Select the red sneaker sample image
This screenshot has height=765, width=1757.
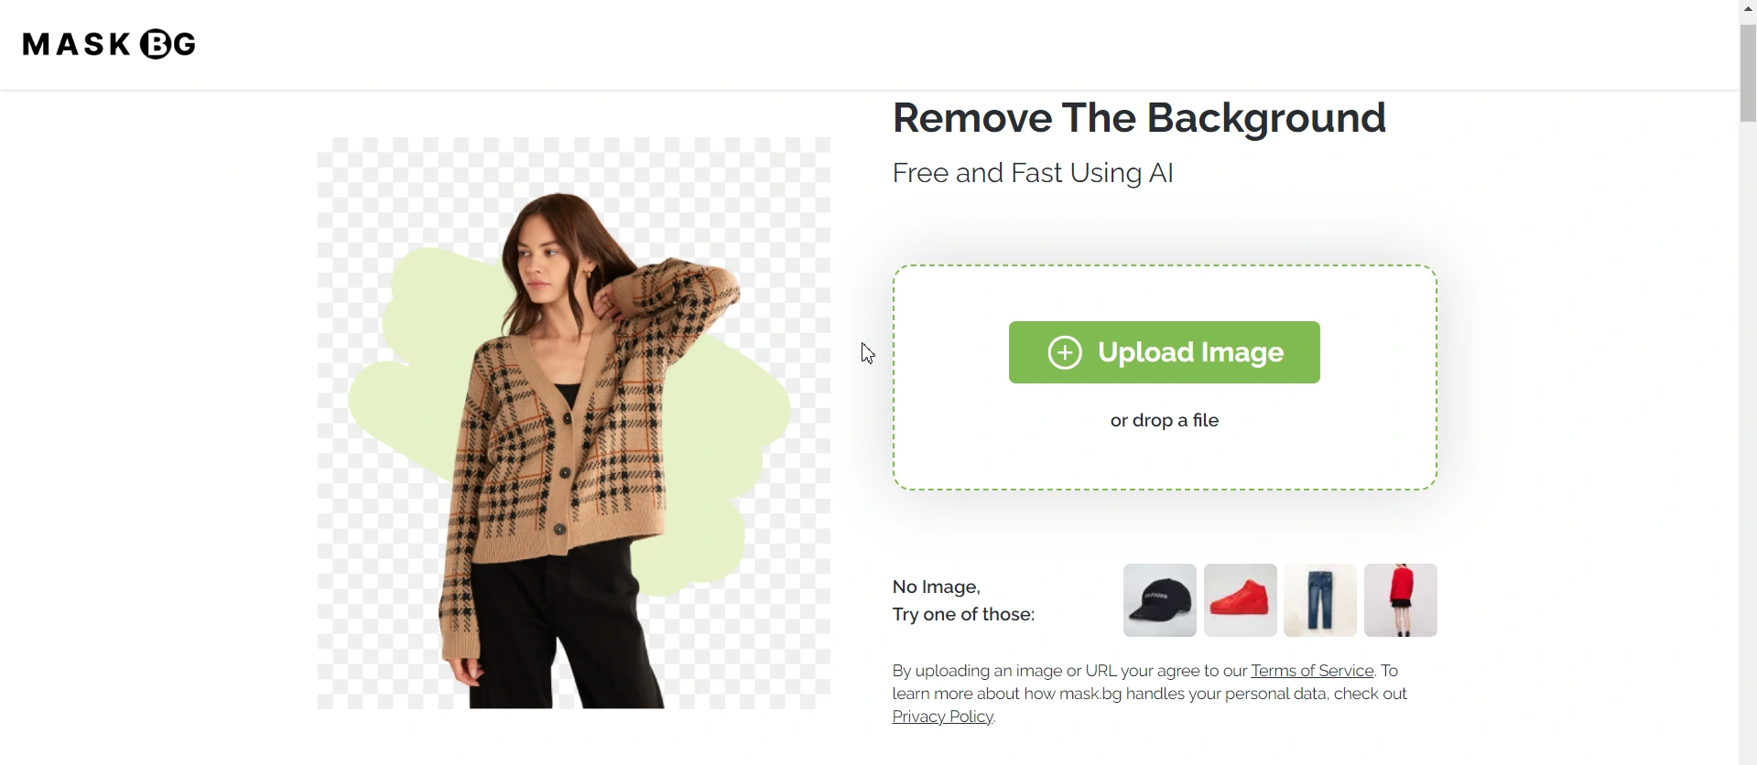click(1240, 600)
